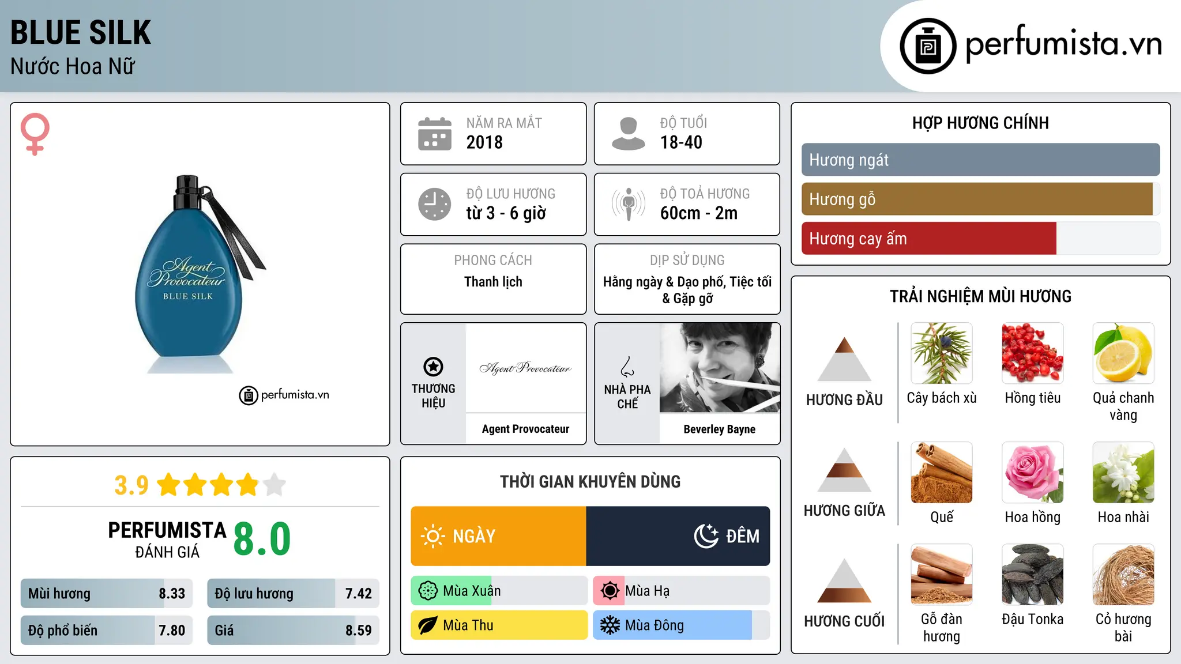Click the launch year 2018 value
Screen dimensions: 1181x664
click(484, 142)
